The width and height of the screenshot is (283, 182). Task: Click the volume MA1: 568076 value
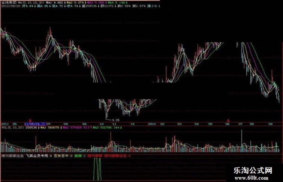click(50, 128)
